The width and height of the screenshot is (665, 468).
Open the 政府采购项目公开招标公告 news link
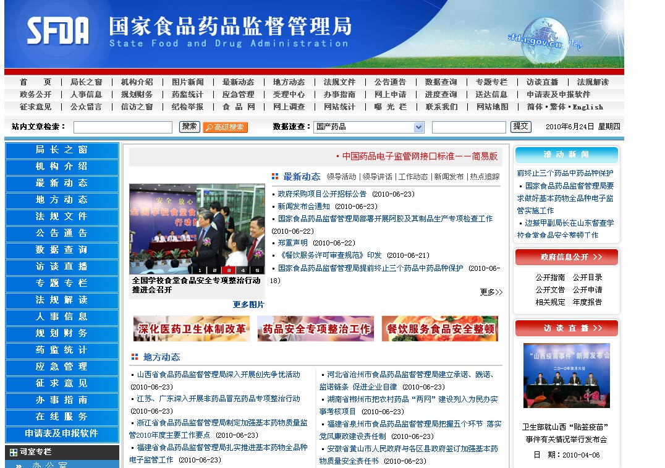322,194
